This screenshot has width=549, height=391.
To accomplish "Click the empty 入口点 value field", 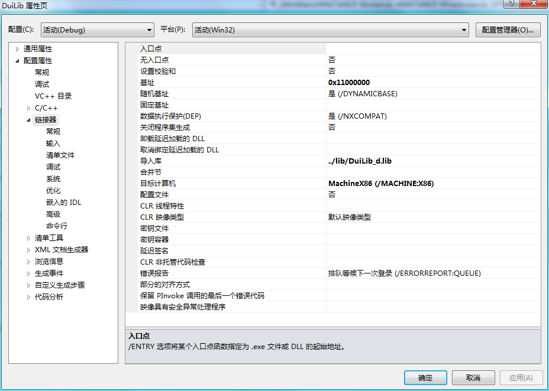I will pyautogui.click(x=433, y=48).
